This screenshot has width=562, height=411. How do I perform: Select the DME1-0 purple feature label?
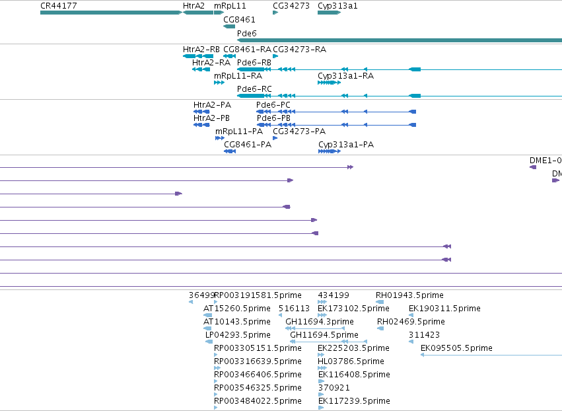545,161
